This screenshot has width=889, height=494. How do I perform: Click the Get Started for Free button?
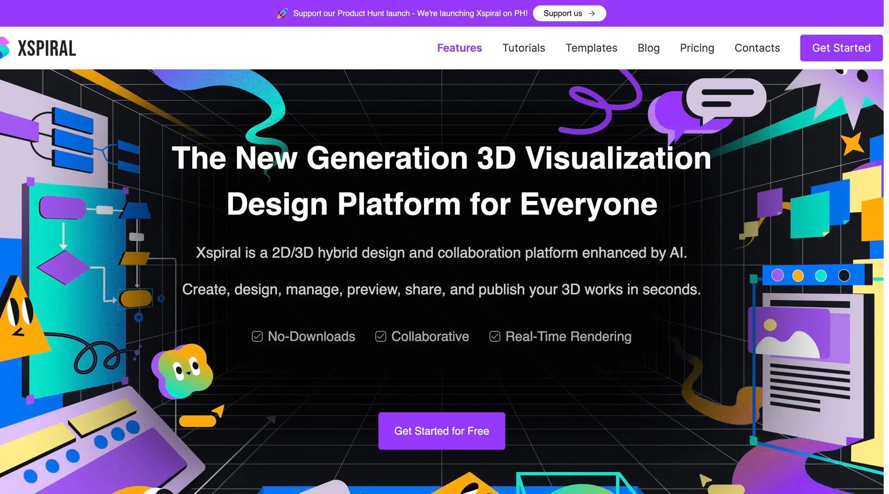pyautogui.click(x=441, y=431)
